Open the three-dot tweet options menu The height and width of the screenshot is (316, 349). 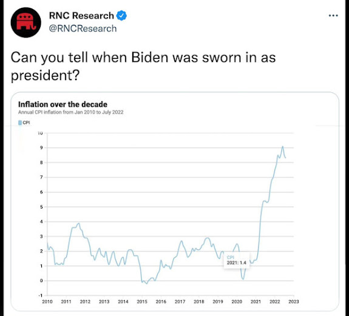pos(333,16)
